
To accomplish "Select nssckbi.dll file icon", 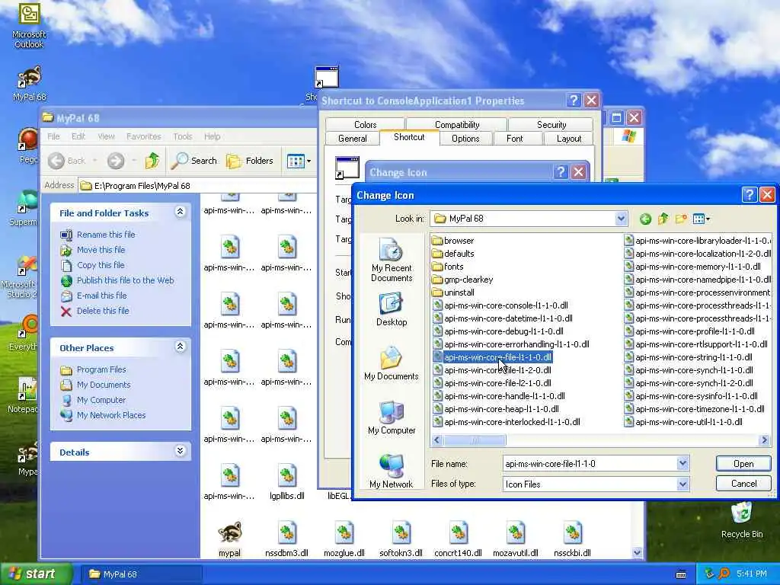I will 573,539.
